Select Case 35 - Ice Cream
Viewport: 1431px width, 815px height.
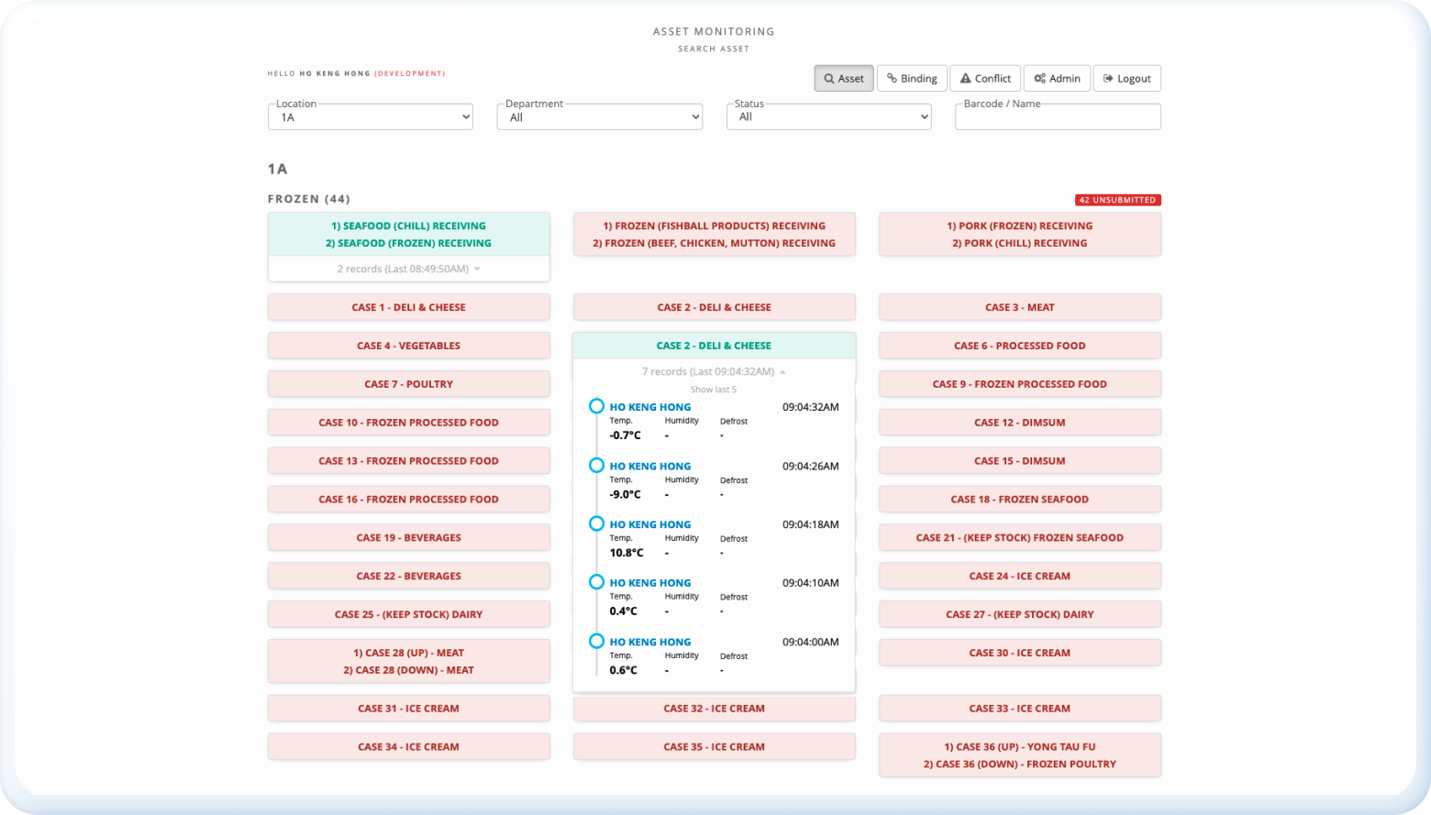(x=715, y=747)
